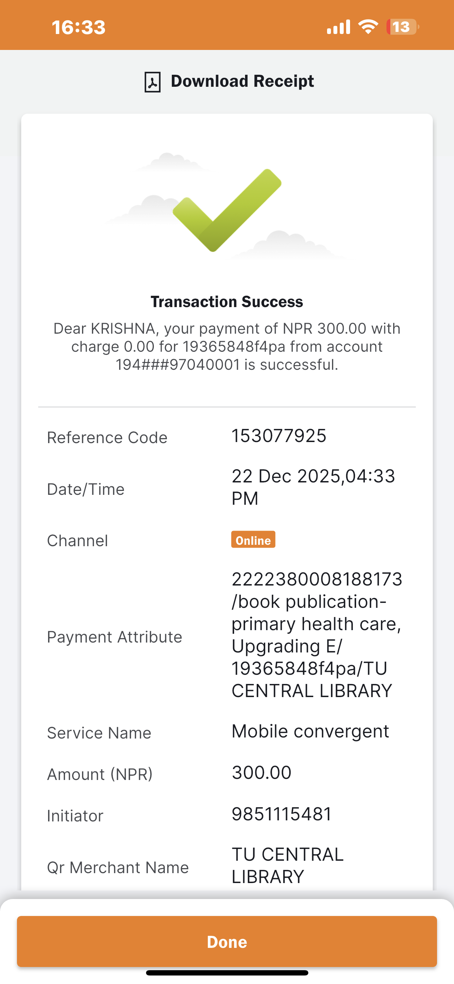
Task: Tap the cellular signal bars icon
Action: (x=338, y=27)
